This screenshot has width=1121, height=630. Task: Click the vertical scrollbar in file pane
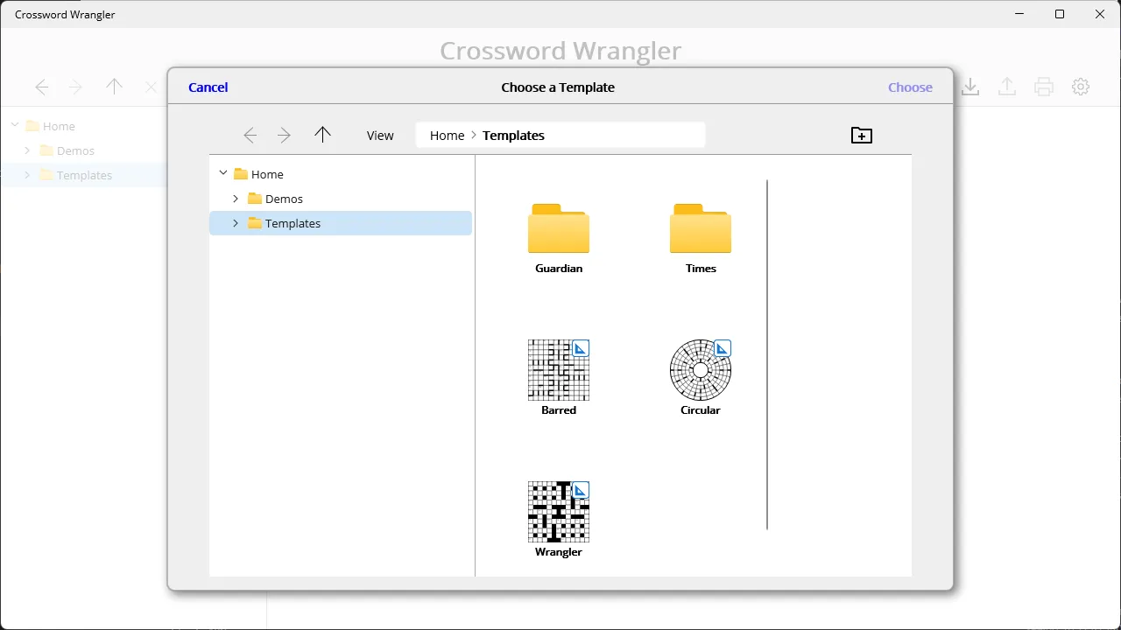pyautogui.click(x=767, y=354)
